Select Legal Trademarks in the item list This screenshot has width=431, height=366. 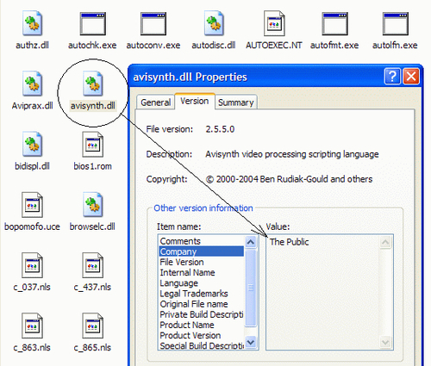tap(201, 294)
